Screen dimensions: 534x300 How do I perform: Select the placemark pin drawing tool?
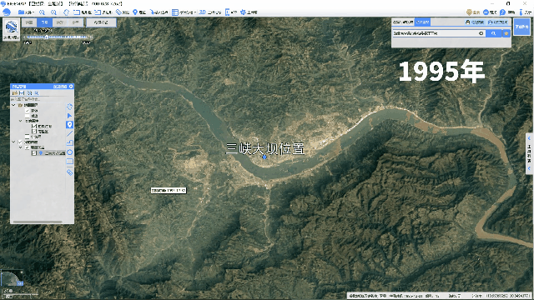[70, 125]
